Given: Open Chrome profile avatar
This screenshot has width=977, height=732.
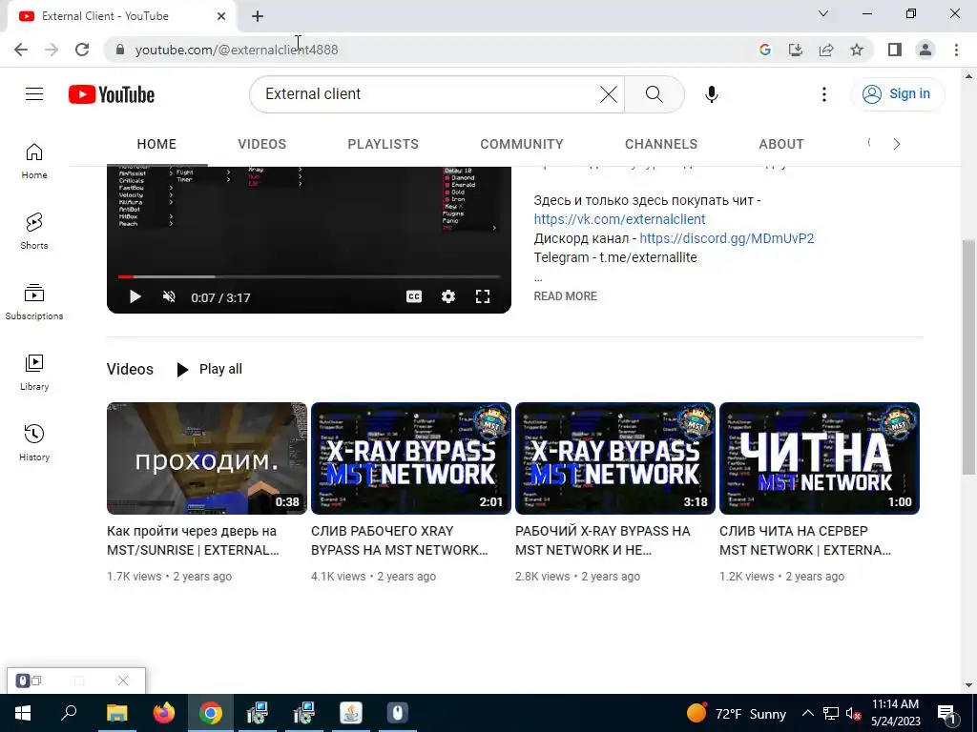Looking at the screenshot, I should coord(925,50).
